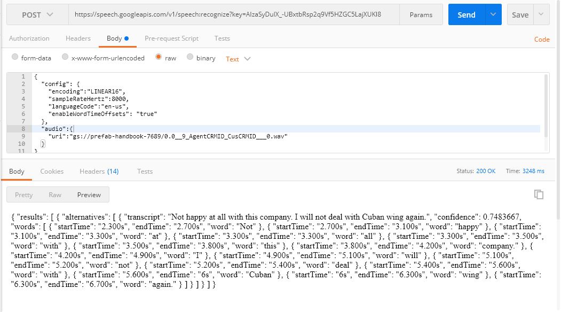
Task: Open the Pre-request Script tab
Action: [171, 38]
